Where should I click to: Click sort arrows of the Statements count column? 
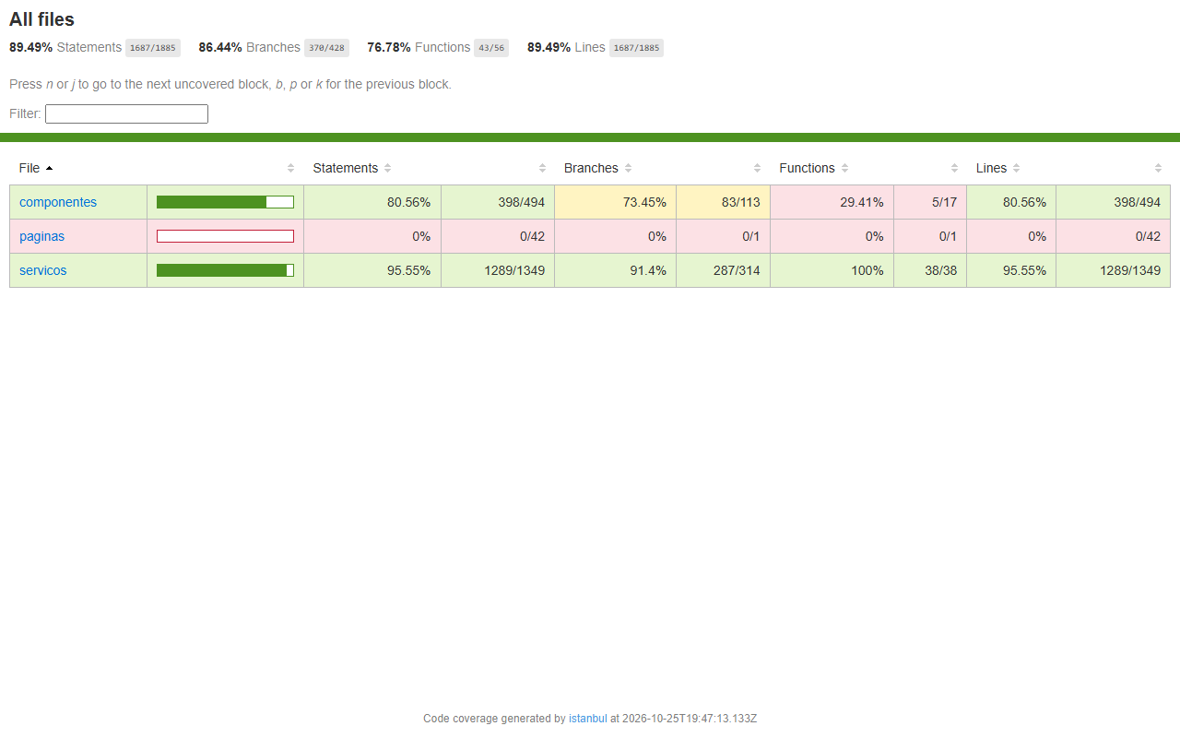542,168
